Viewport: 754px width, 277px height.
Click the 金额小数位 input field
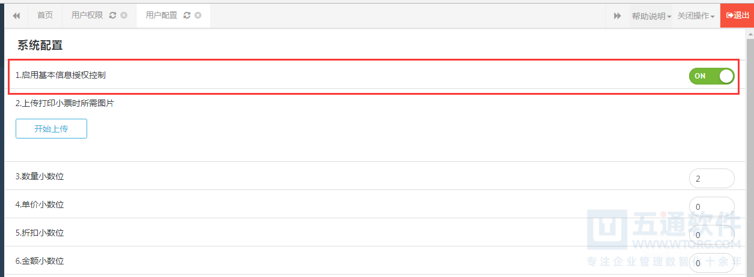click(x=712, y=263)
